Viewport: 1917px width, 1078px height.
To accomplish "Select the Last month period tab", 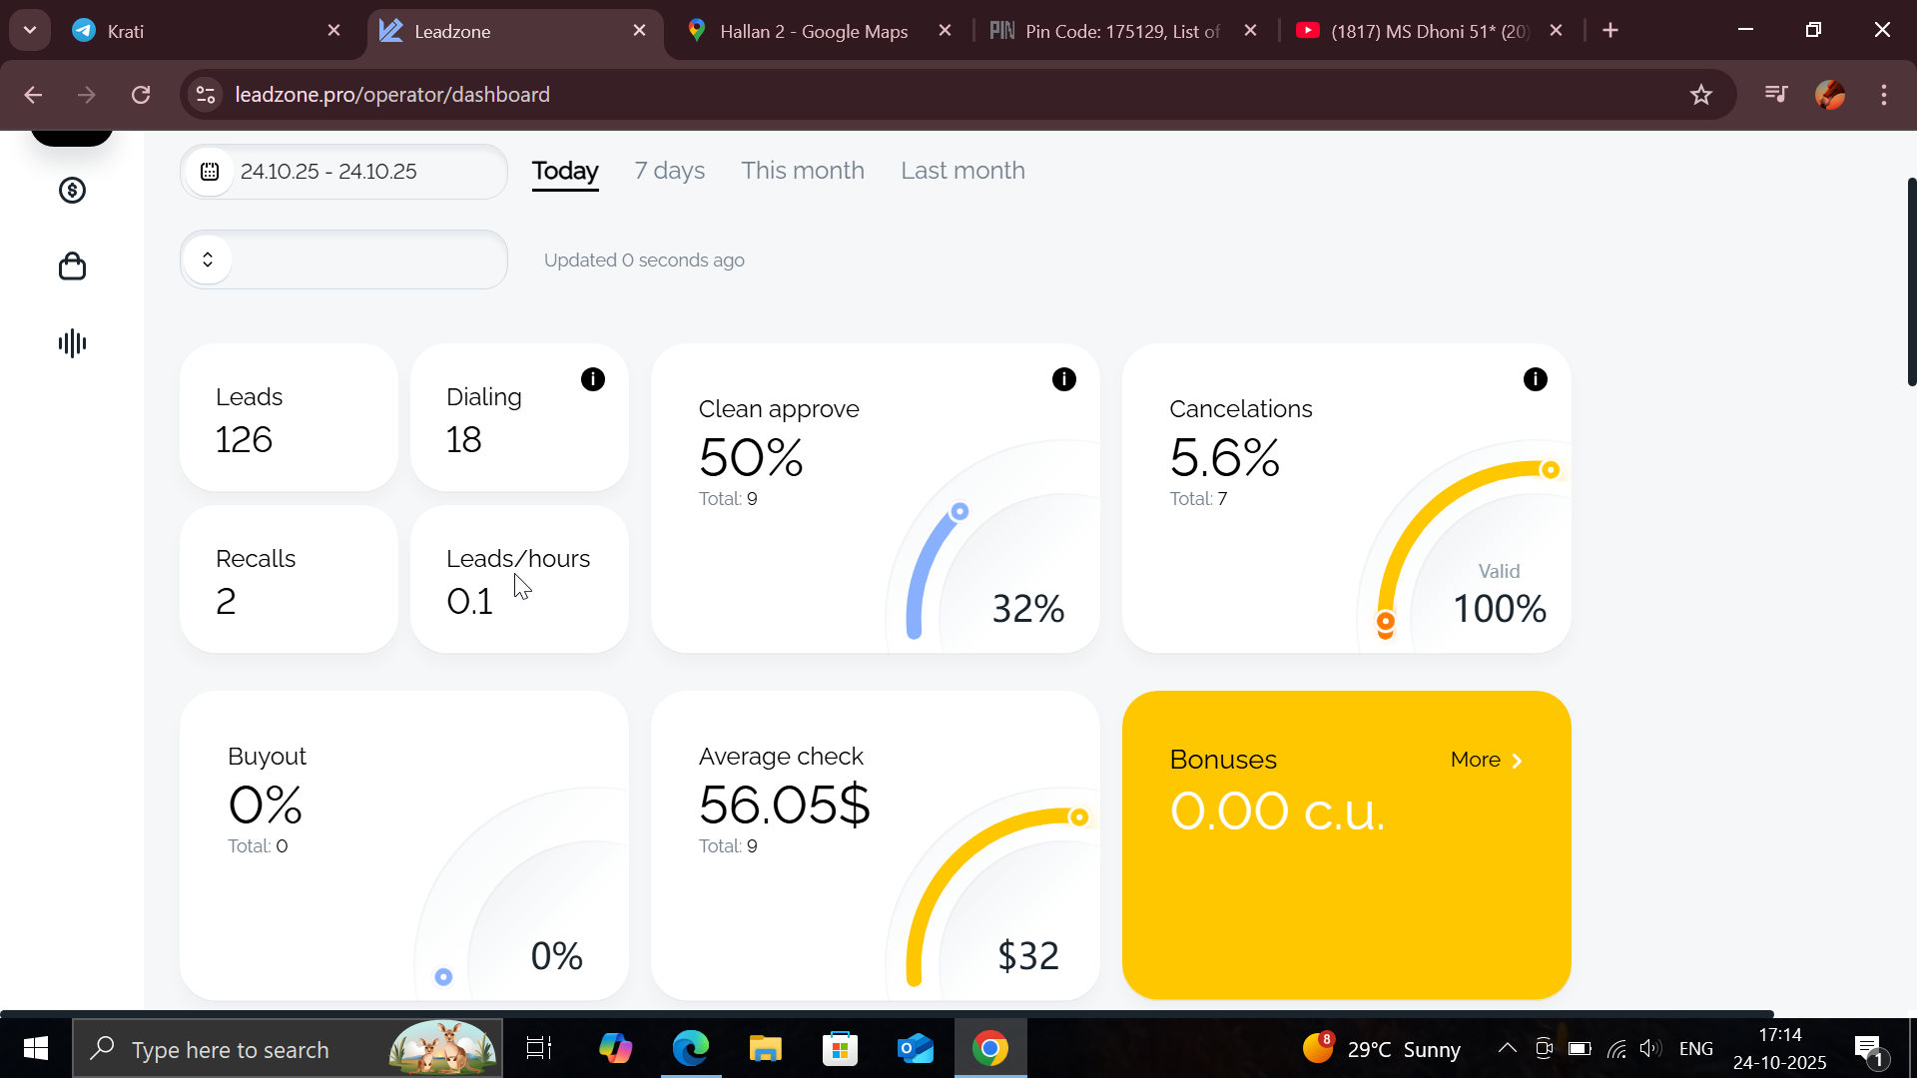I will tap(962, 171).
